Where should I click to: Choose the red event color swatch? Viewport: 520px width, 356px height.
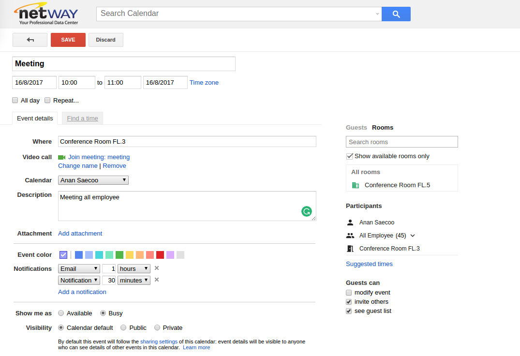[160, 255]
